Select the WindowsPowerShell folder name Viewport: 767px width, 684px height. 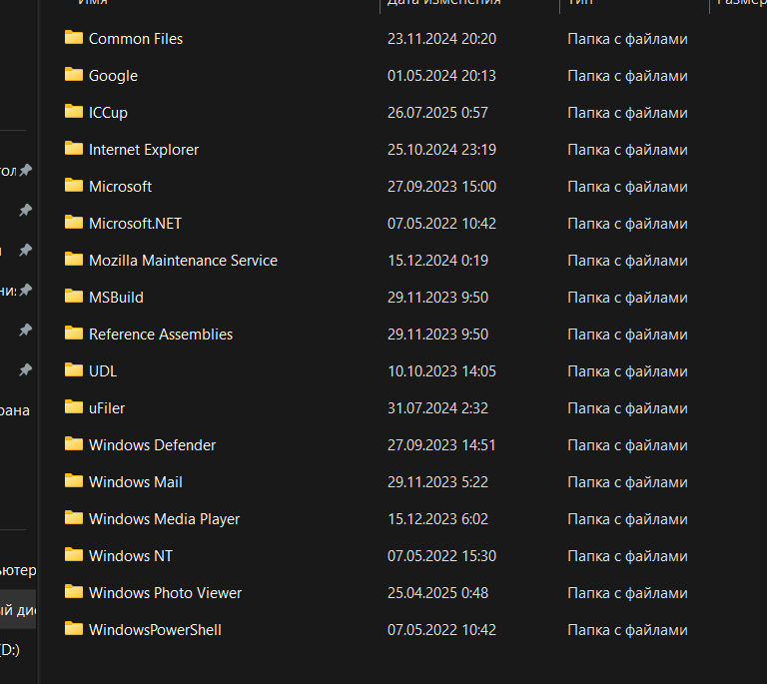coord(155,630)
